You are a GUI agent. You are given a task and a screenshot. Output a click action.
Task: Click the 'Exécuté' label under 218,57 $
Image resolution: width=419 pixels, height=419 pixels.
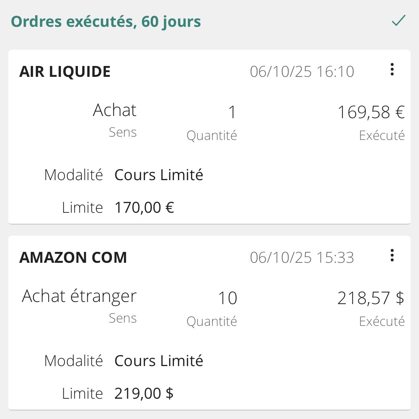382,321
